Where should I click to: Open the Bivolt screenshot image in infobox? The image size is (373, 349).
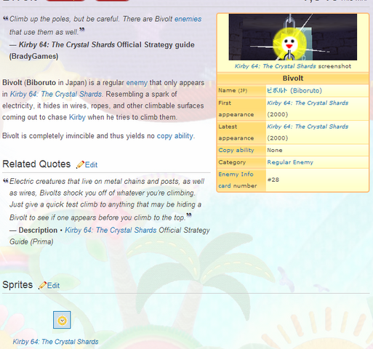(293, 37)
